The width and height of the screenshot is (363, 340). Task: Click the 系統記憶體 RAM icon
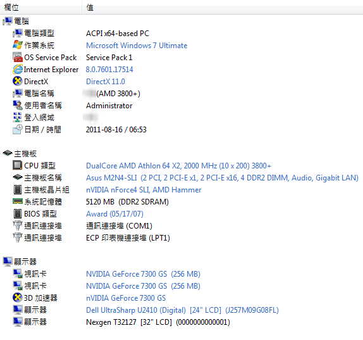coord(17,201)
